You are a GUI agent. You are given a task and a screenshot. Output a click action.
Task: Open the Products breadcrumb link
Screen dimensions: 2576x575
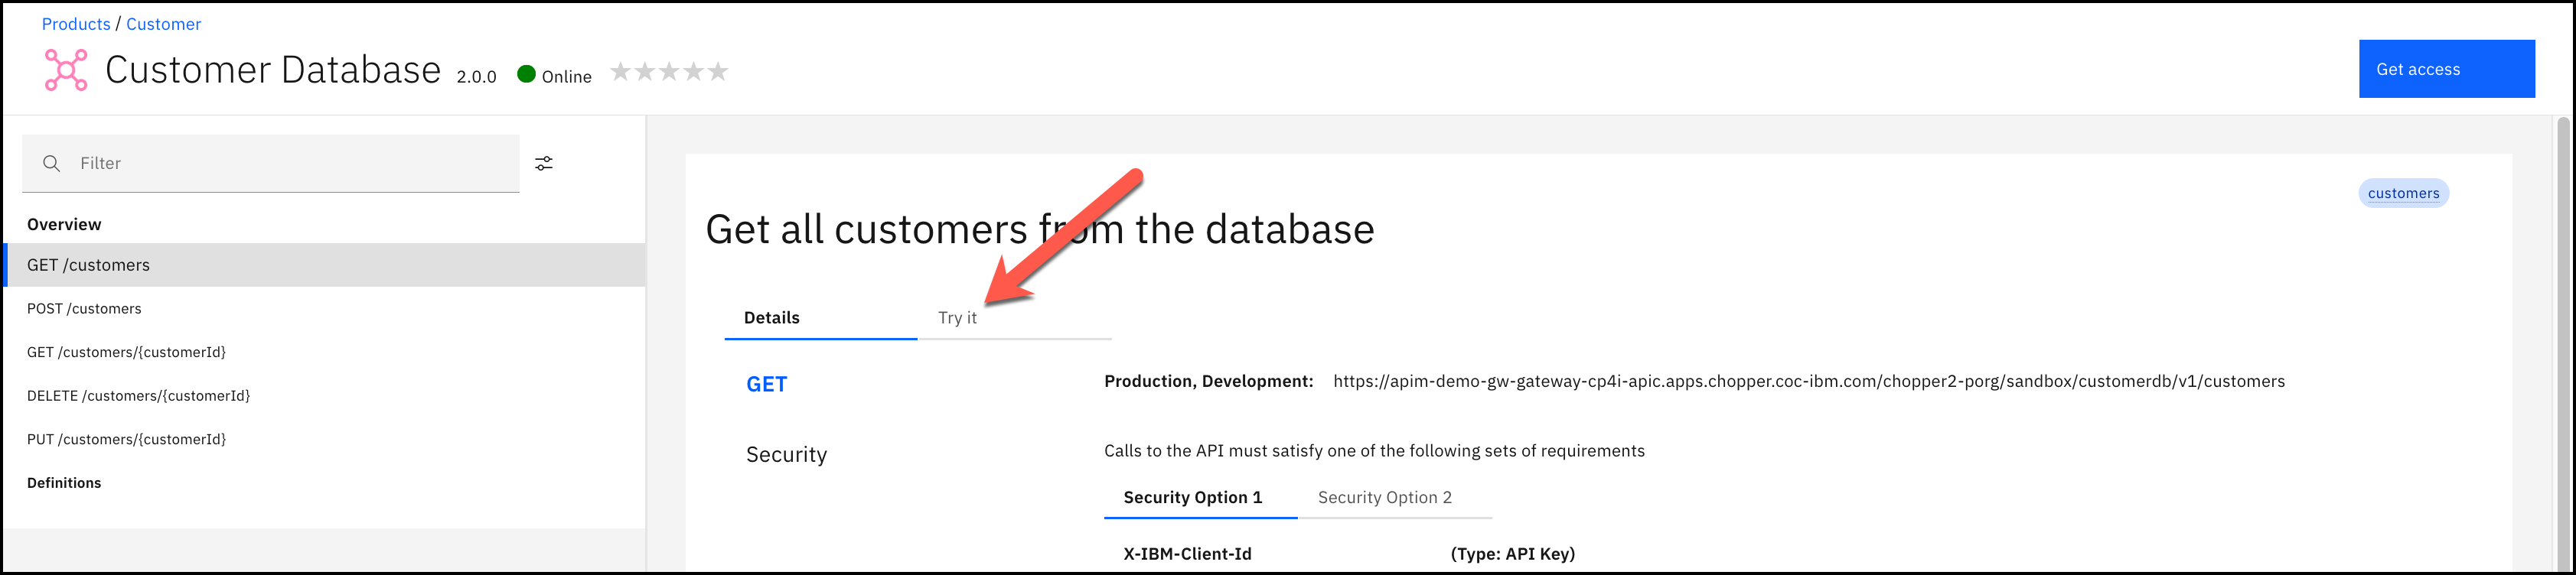point(76,24)
